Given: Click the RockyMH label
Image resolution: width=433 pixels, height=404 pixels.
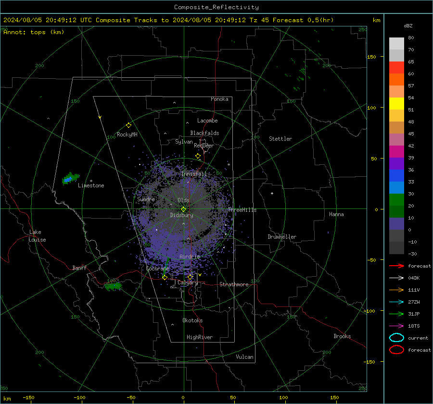Looking at the screenshot, I should [x=127, y=135].
